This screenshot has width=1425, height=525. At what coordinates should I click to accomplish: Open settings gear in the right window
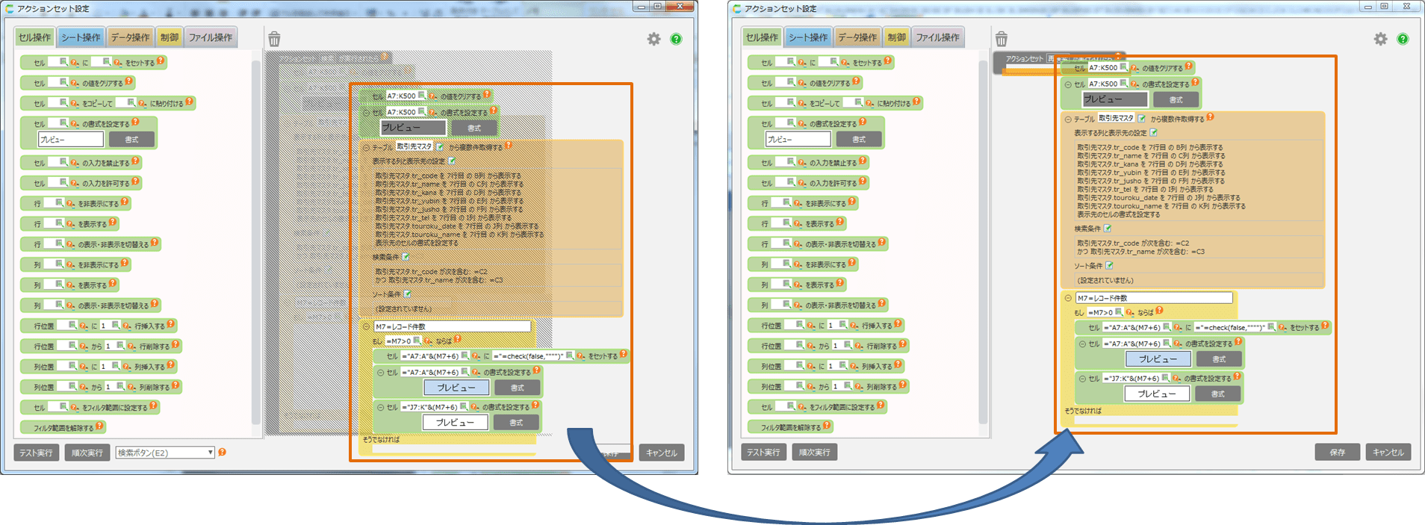point(1380,39)
